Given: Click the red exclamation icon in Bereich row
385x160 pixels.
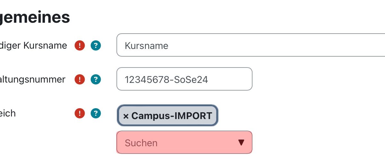Looking at the screenshot, I should click(x=80, y=113).
